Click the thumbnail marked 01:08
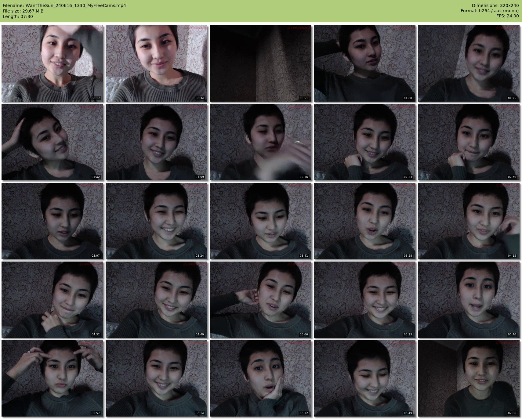 (365, 63)
